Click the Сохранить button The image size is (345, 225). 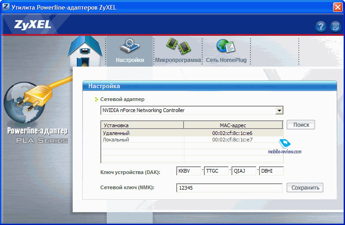(x=305, y=188)
